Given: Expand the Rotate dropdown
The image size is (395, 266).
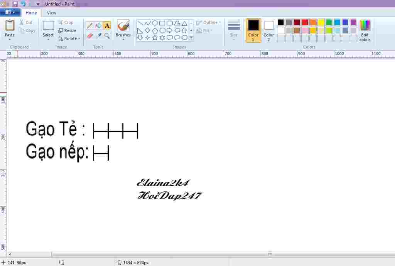Looking at the screenshot, I should [69, 38].
